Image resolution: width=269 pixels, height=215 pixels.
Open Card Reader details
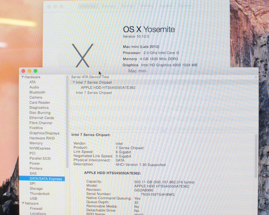click(40, 102)
